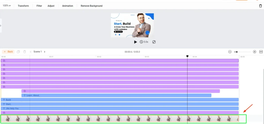Viewport: 264px width, 124px height.
Task: Select the Build text track
Action: click(x=120, y=100)
